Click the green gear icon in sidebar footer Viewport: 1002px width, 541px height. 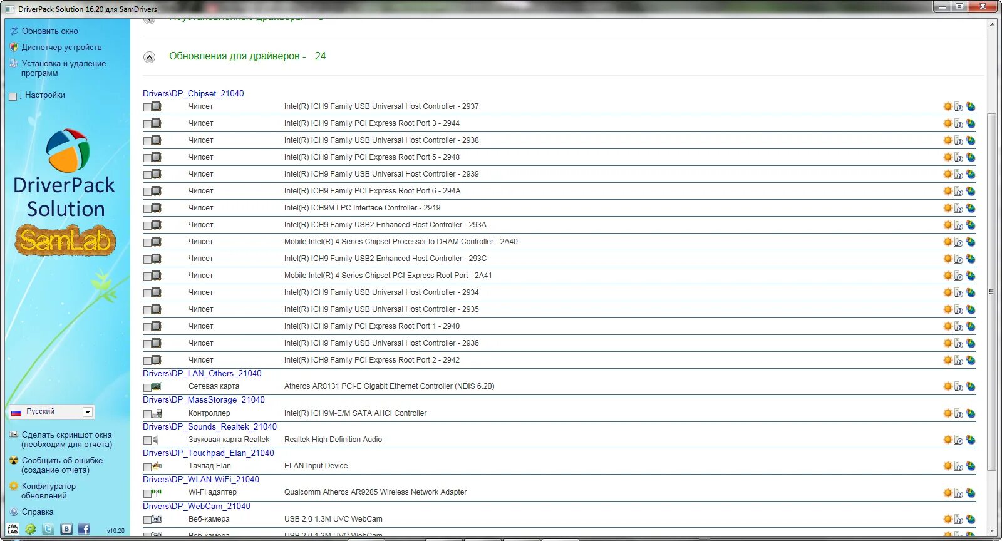(30, 529)
